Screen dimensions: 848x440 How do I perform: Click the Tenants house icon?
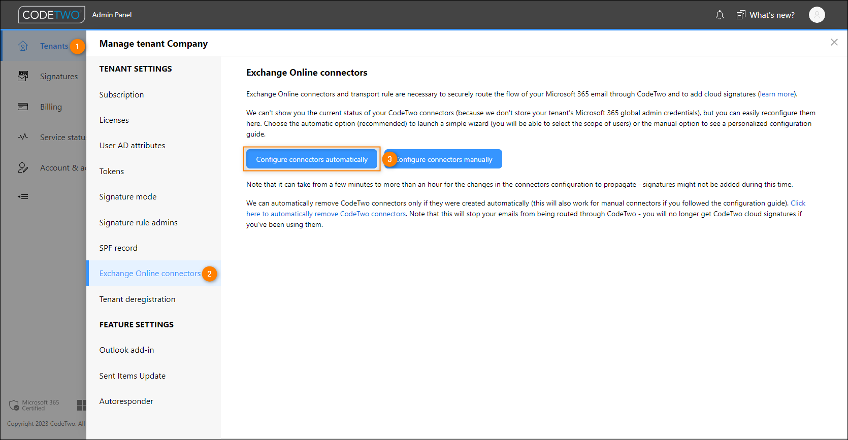coord(23,46)
